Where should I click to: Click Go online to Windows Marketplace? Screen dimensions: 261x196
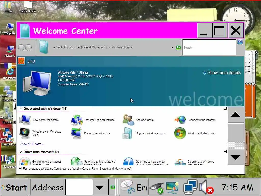pos(194,161)
